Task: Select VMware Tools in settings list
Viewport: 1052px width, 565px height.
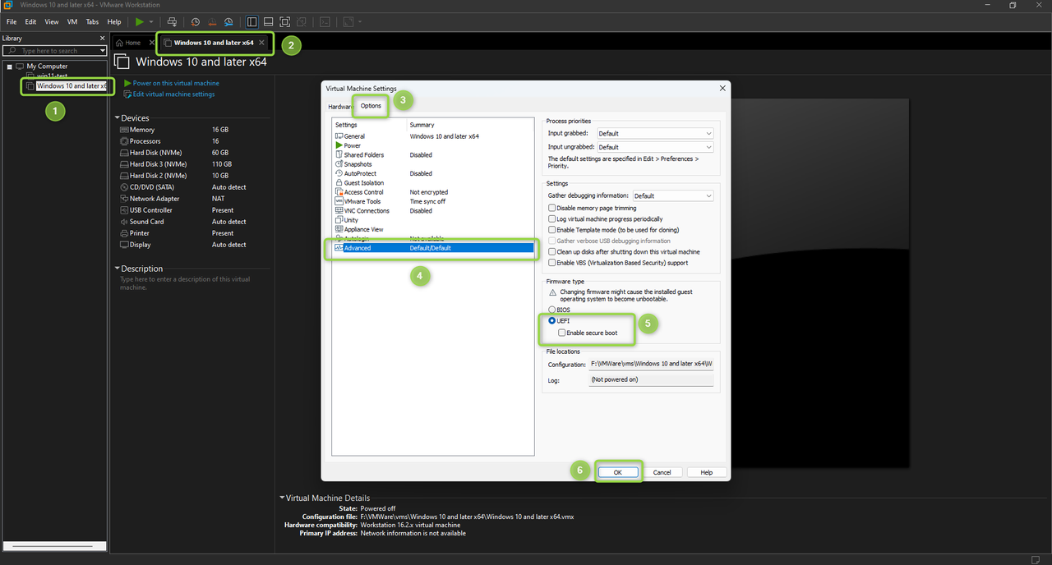Action: point(362,201)
